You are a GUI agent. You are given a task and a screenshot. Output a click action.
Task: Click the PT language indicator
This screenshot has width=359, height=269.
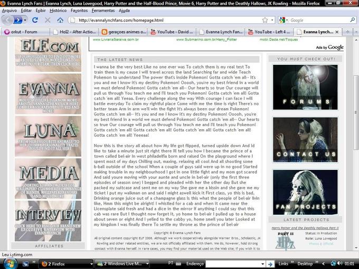[171, 263]
